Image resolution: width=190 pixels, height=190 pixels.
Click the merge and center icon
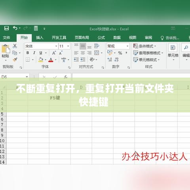click(x=97, y=53)
